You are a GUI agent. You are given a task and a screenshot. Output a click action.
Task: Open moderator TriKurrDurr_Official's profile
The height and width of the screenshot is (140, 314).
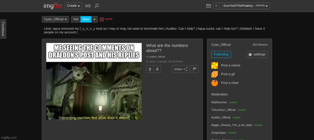pyautogui.click(x=223, y=110)
